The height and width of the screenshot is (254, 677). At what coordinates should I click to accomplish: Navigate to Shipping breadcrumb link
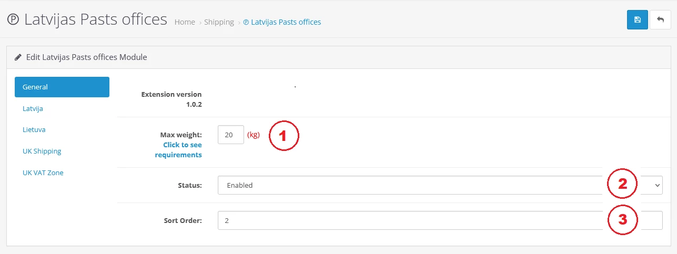(219, 22)
